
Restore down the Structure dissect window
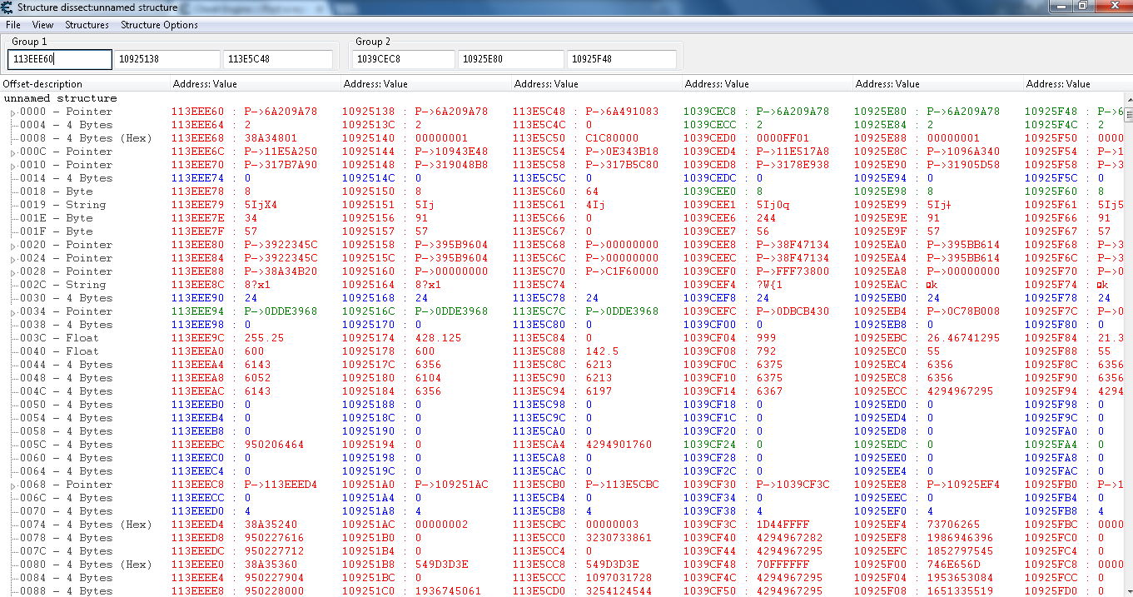(x=1082, y=6)
